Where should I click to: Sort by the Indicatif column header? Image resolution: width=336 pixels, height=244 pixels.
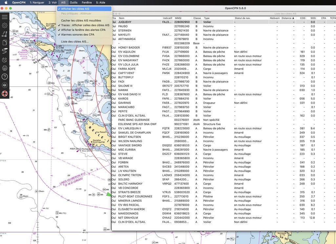tap(168, 18)
